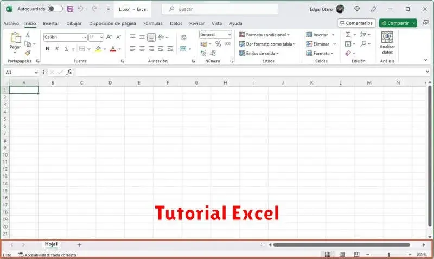Switch to the Vista tab

pos(216,23)
